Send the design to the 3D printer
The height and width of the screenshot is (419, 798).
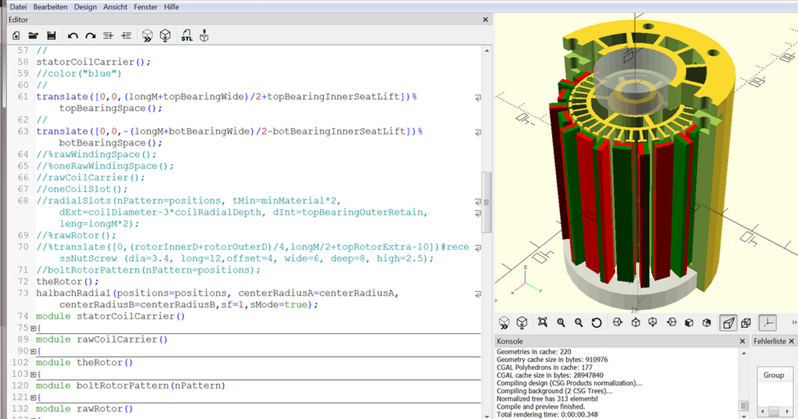(205, 36)
